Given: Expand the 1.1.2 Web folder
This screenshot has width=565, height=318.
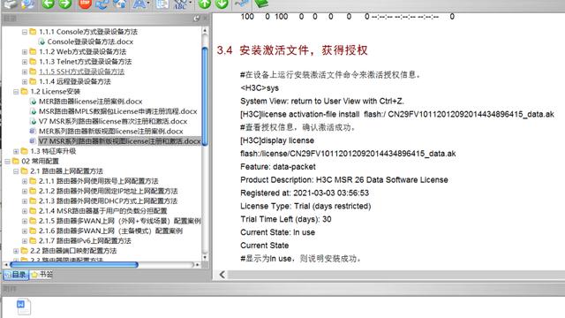Looking at the screenshot, I should pos(25,52).
